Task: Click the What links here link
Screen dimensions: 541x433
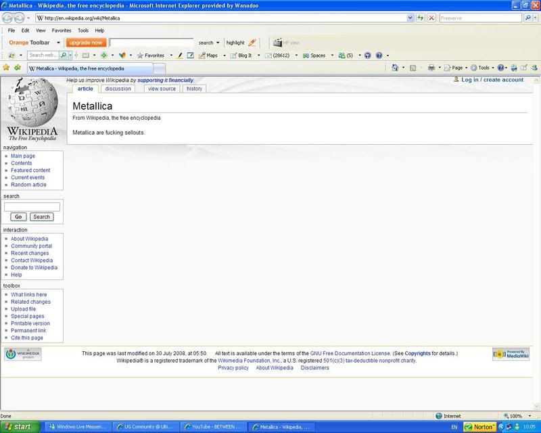Action: pos(28,294)
